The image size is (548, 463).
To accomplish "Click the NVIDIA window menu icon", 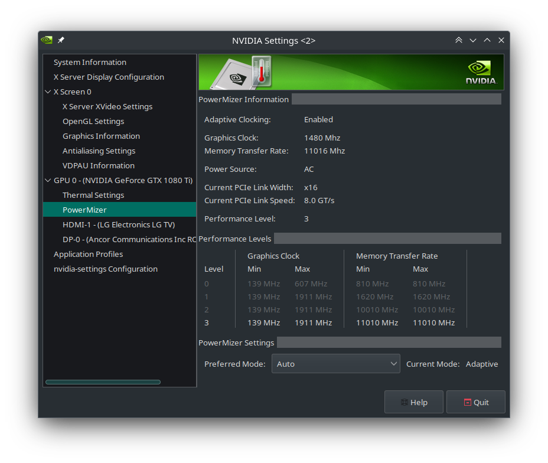I will point(47,40).
